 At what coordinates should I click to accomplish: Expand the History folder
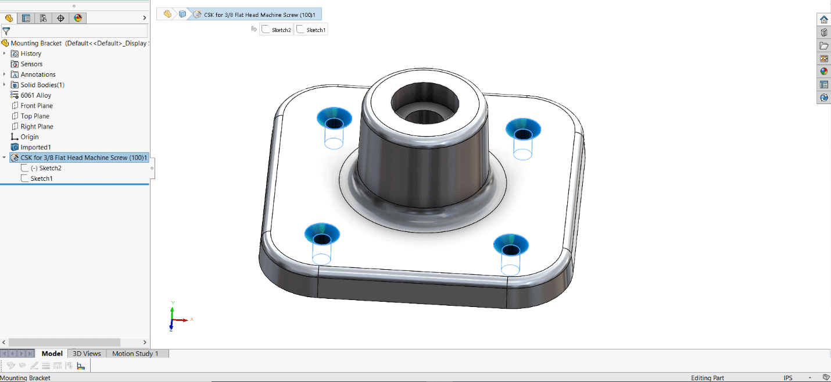[x=5, y=53]
